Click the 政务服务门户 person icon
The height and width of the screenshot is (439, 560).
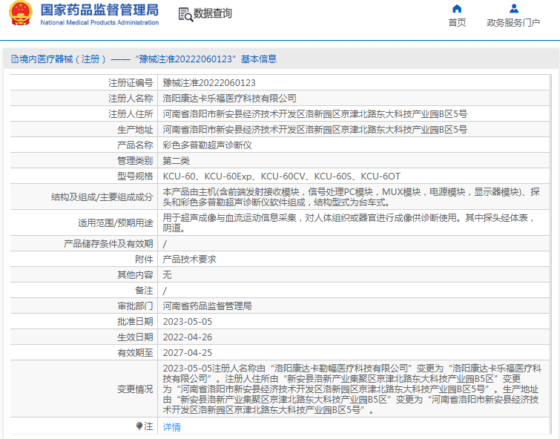[x=513, y=9]
